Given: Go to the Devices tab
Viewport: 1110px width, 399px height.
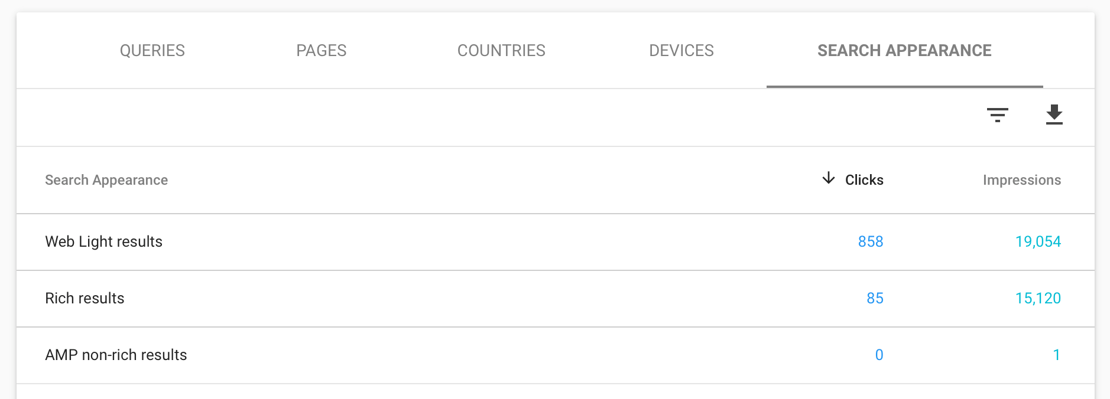Looking at the screenshot, I should [681, 51].
